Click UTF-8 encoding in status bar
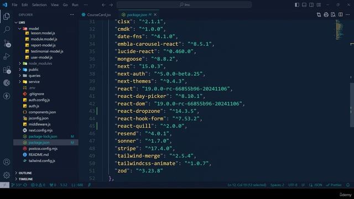354x199 pixels. (x=293, y=185)
